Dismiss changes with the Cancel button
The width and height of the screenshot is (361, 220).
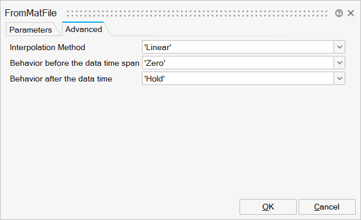point(327,207)
